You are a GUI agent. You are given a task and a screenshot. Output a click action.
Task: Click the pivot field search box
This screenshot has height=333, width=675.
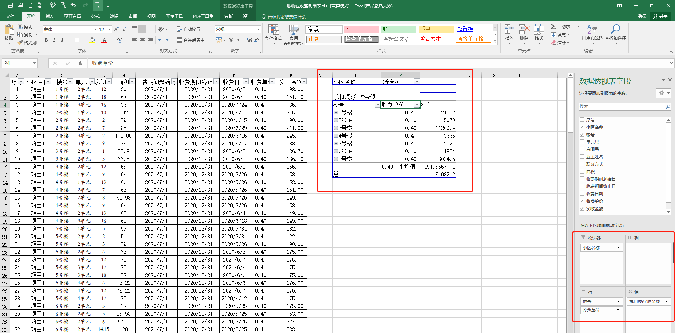[622, 106]
